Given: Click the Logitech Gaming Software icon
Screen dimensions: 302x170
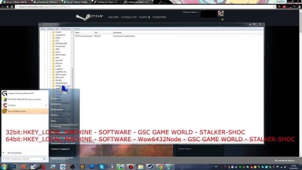Looking at the screenshot, I should [5, 93].
